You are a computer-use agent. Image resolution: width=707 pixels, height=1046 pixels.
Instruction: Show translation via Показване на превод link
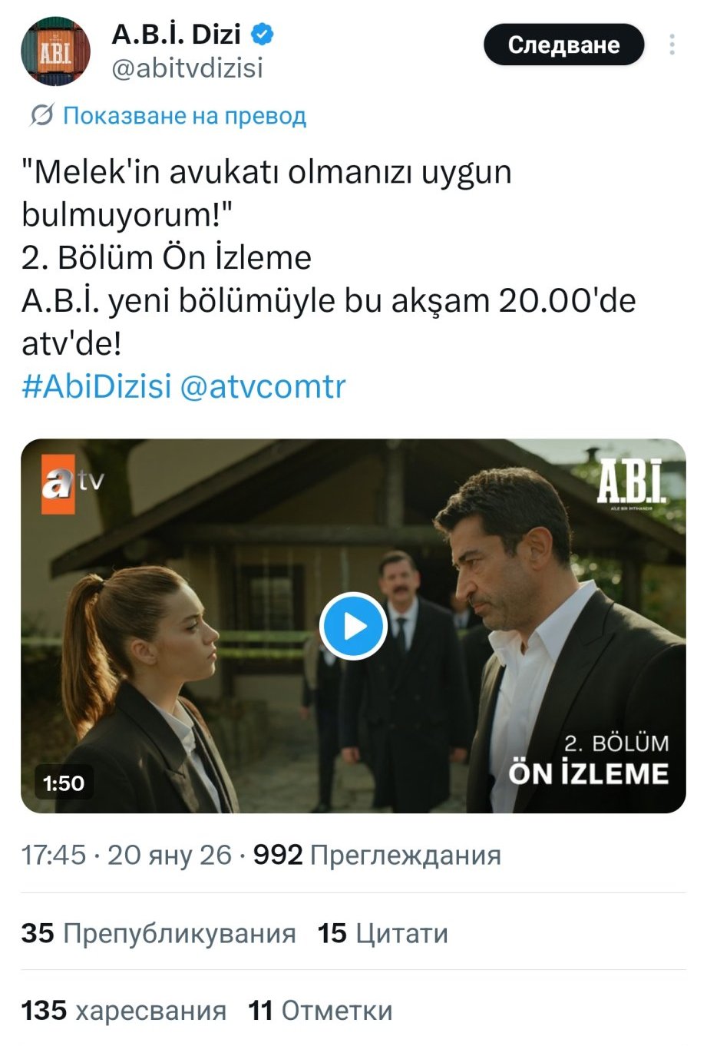tap(184, 115)
